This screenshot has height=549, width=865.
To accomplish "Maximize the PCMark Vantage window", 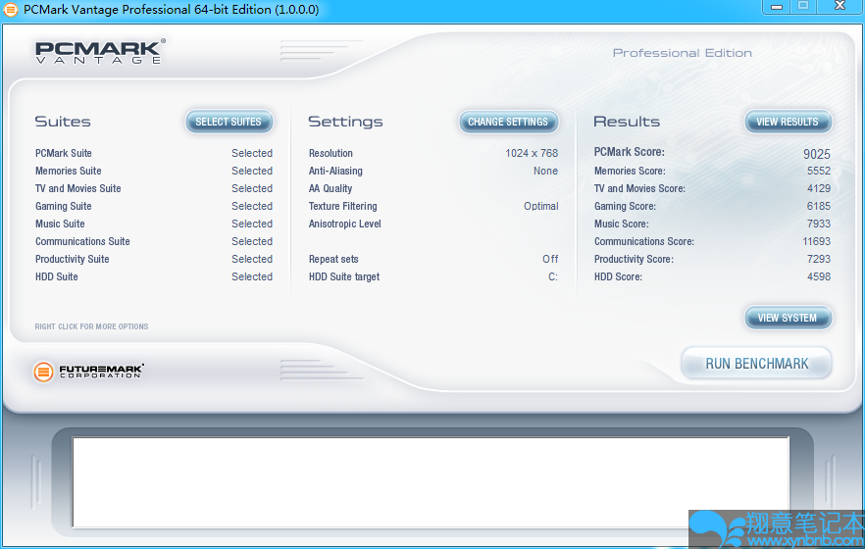I will (803, 6).
